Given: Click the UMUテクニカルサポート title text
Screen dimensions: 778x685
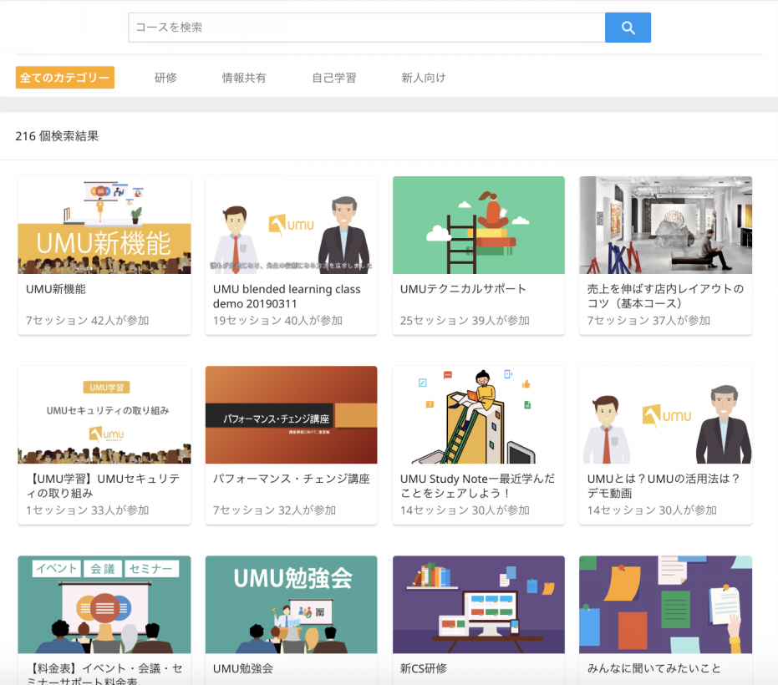Looking at the screenshot, I should point(463,289).
